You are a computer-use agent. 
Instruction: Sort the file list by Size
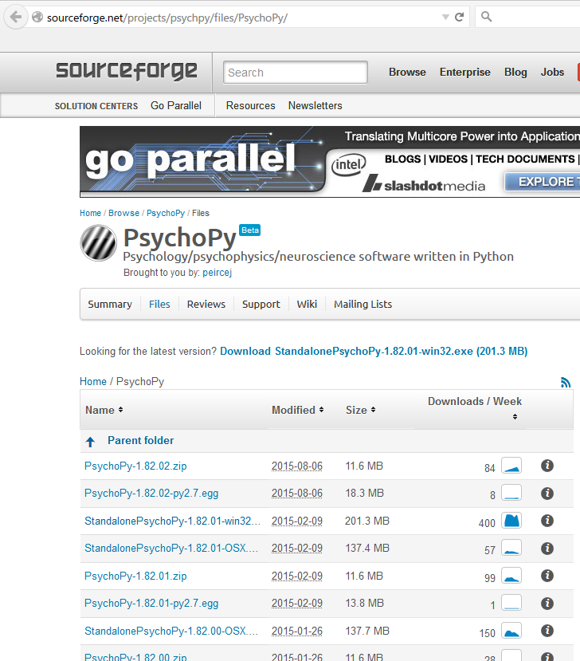coord(361,410)
